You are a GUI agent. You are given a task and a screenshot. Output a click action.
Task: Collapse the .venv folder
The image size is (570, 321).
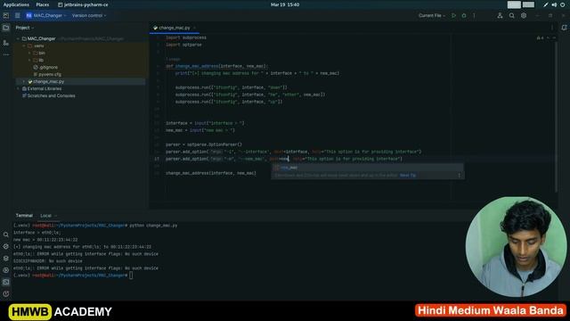(24, 45)
